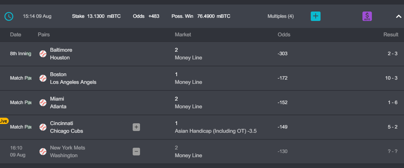Expand Cincinnati Chicago Cubs plus toggle
The height and width of the screenshot is (168, 404).
click(x=136, y=127)
